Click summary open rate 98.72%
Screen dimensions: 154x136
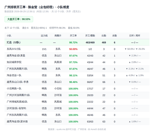click(73, 42)
